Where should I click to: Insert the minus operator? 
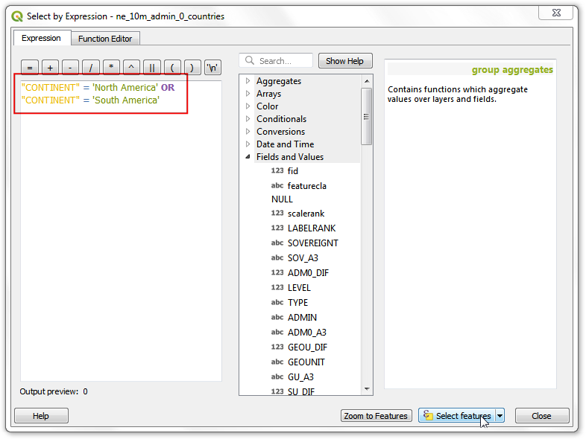70,68
